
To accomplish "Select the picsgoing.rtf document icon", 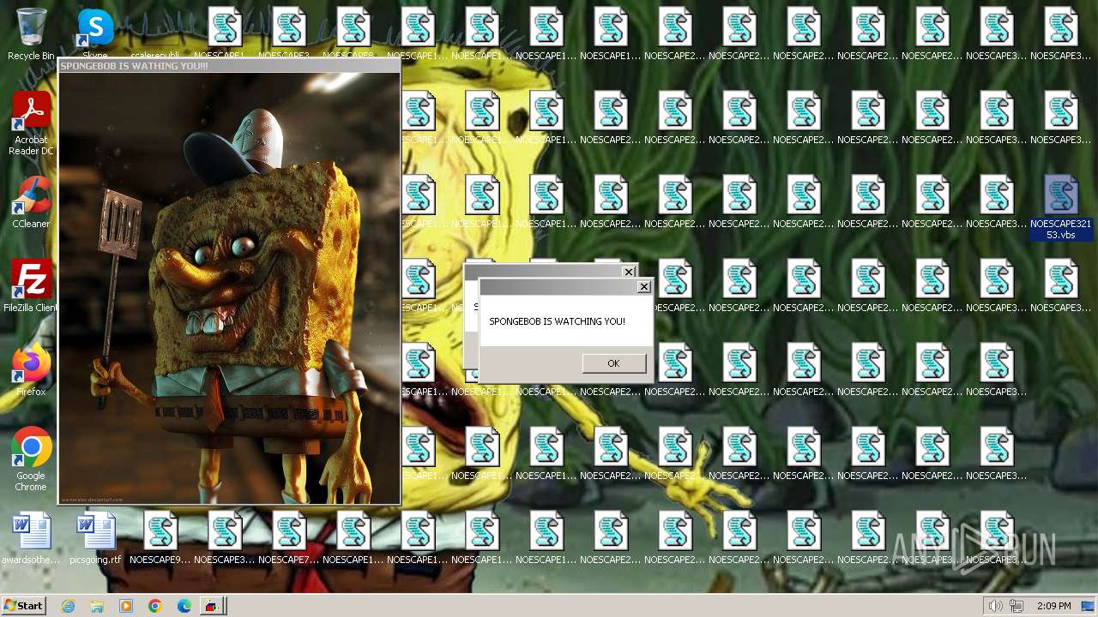I will coord(95,538).
